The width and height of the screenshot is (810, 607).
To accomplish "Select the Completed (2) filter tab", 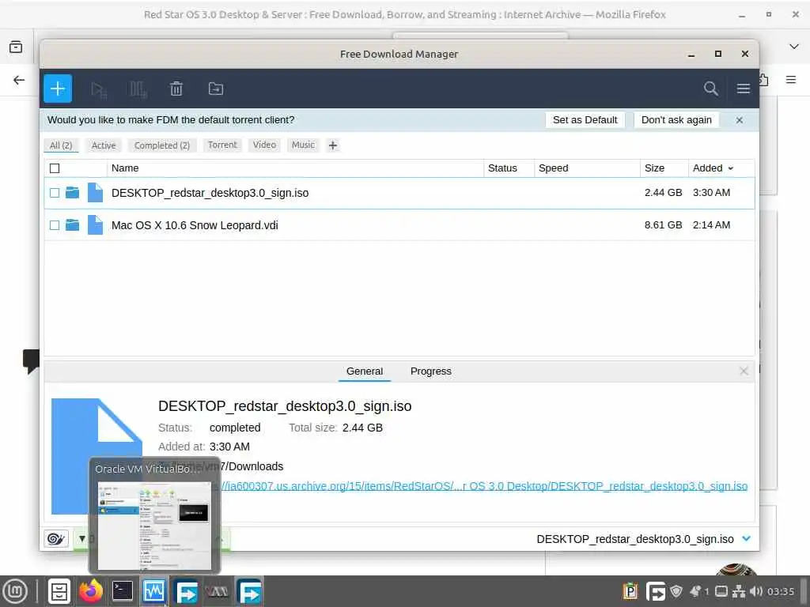I will click(x=161, y=145).
